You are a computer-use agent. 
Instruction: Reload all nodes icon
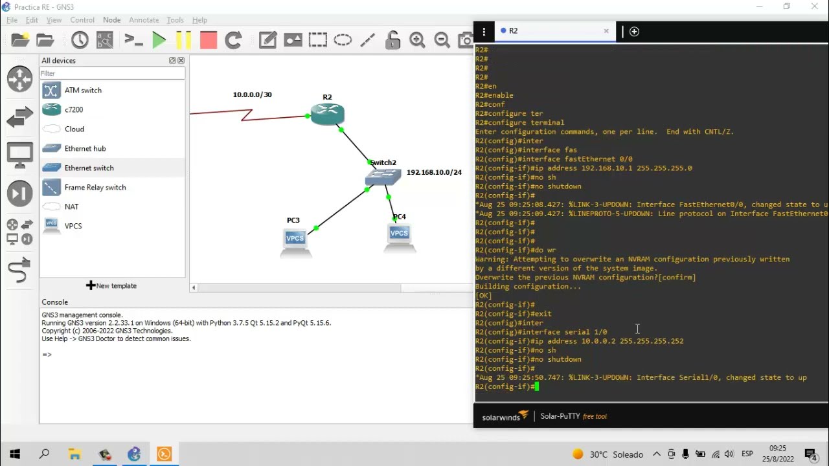233,40
